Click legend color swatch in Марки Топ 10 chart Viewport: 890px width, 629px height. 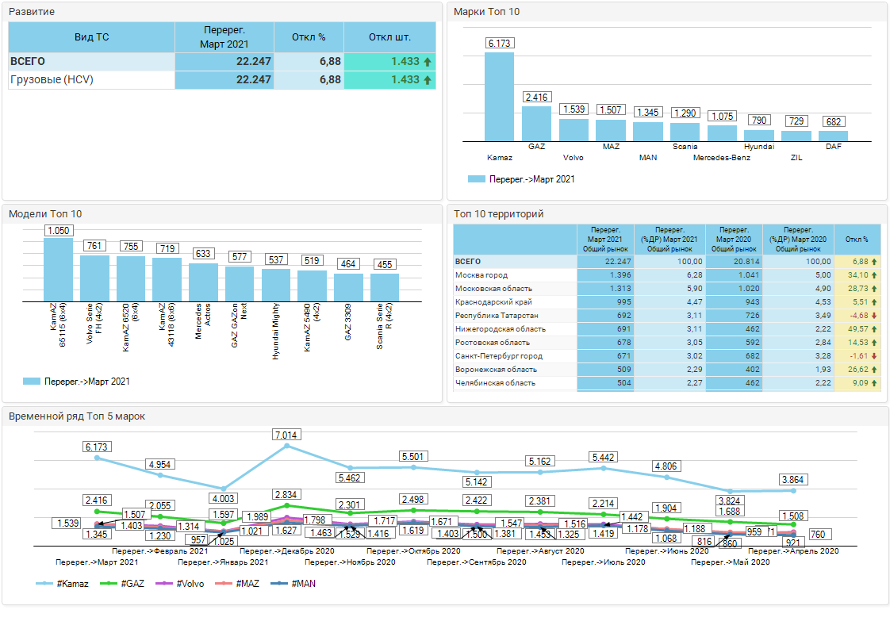(x=476, y=179)
